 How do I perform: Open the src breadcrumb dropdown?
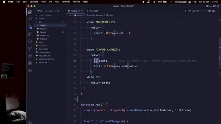pyautogui.click(x=70, y=15)
